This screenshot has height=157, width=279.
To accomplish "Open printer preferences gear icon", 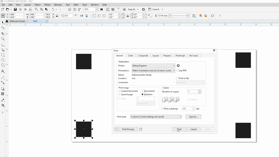I will click(178, 66).
